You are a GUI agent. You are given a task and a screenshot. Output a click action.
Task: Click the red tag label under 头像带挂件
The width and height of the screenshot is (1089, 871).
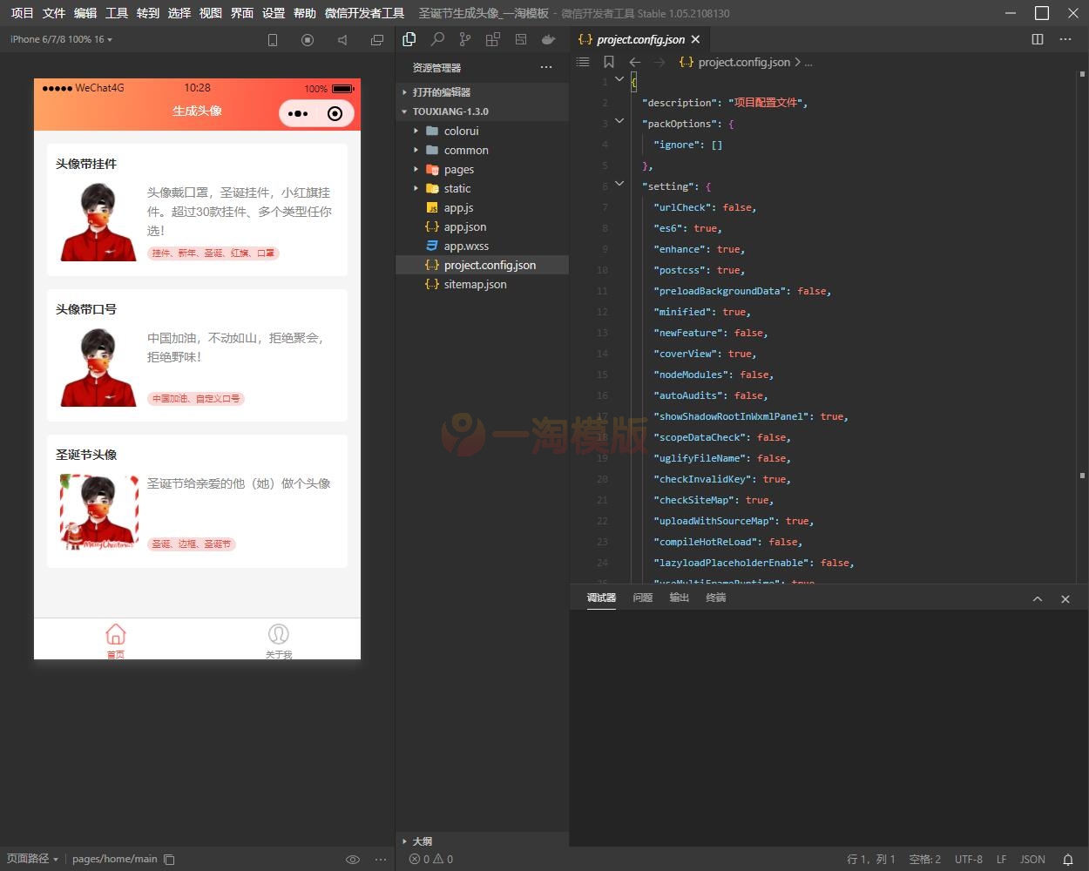(x=213, y=253)
